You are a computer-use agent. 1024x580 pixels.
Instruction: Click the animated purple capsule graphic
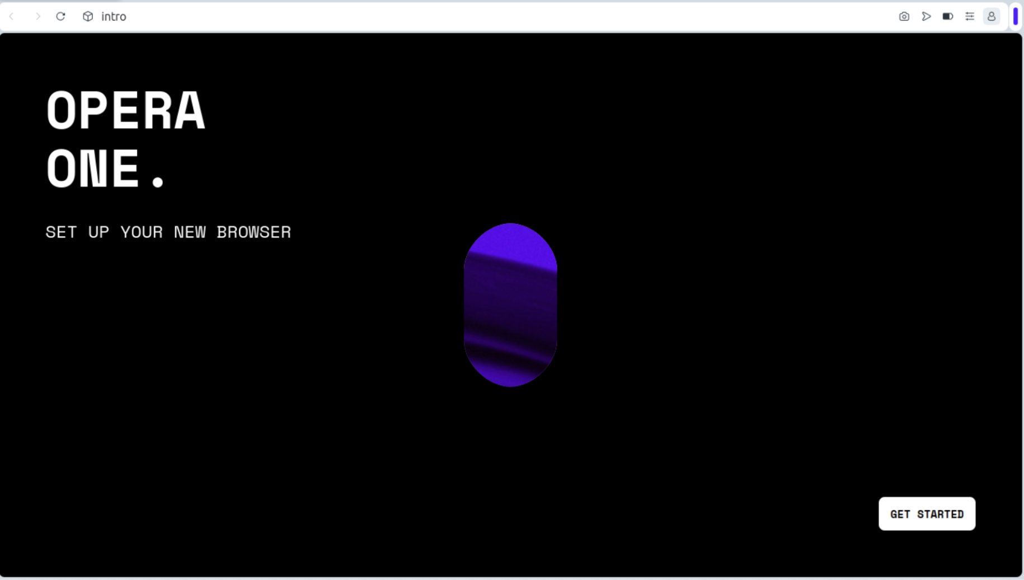click(510, 304)
